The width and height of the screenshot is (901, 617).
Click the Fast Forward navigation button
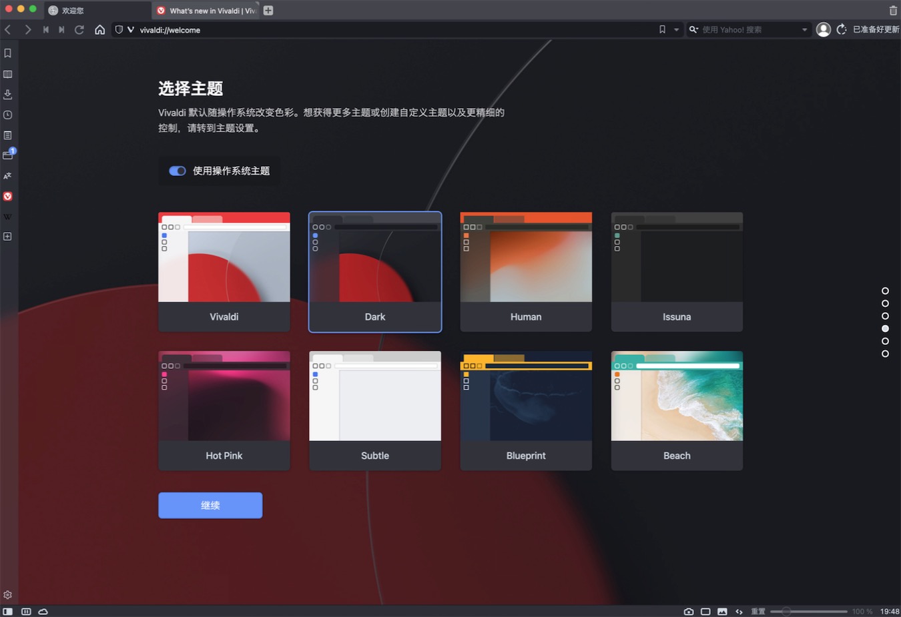point(61,29)
